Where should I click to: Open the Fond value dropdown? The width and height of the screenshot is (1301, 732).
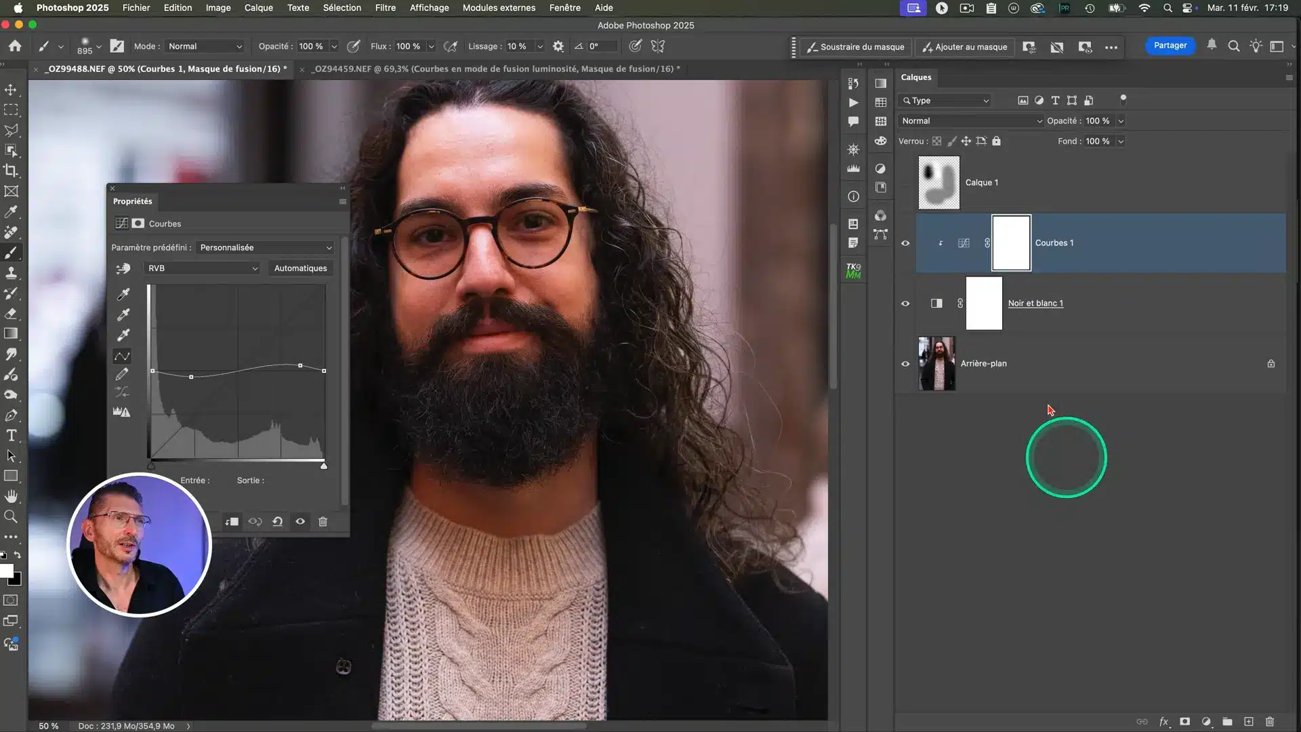coord(1121,141)
